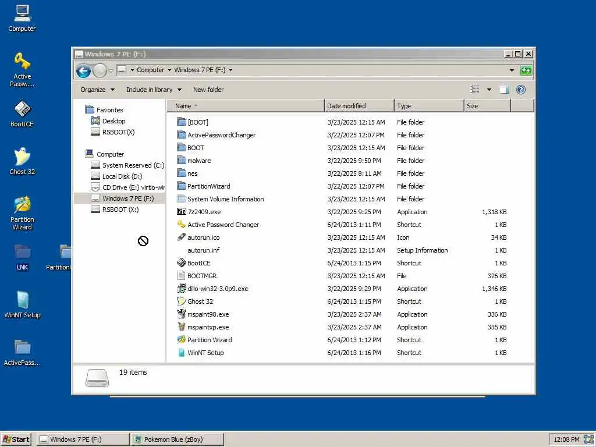The height and width of the screenshot is (447, 596).
Task: Click the Back navigation arrow button
Action: click(x=83, y=70)
